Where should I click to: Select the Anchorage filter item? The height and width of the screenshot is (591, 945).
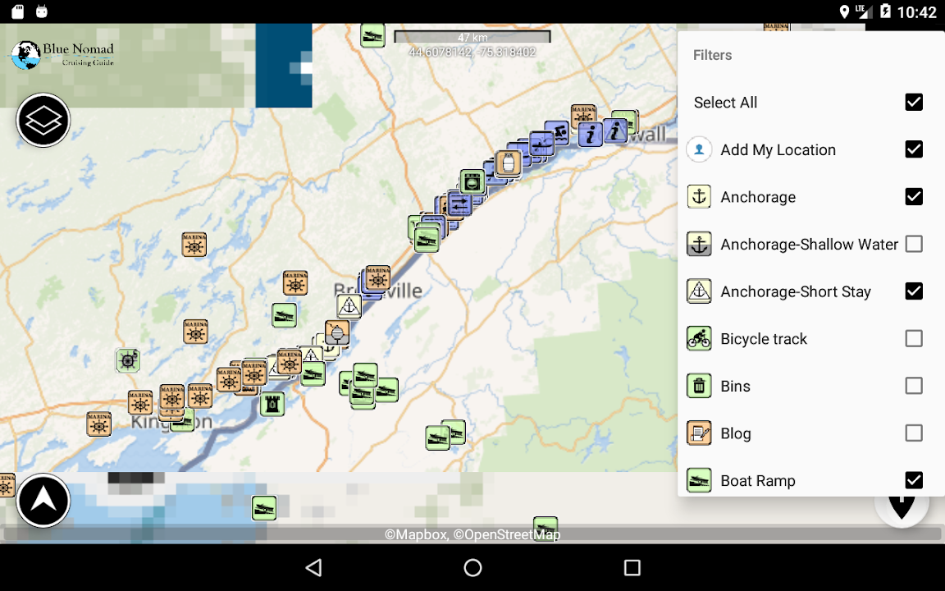point(758,197)
